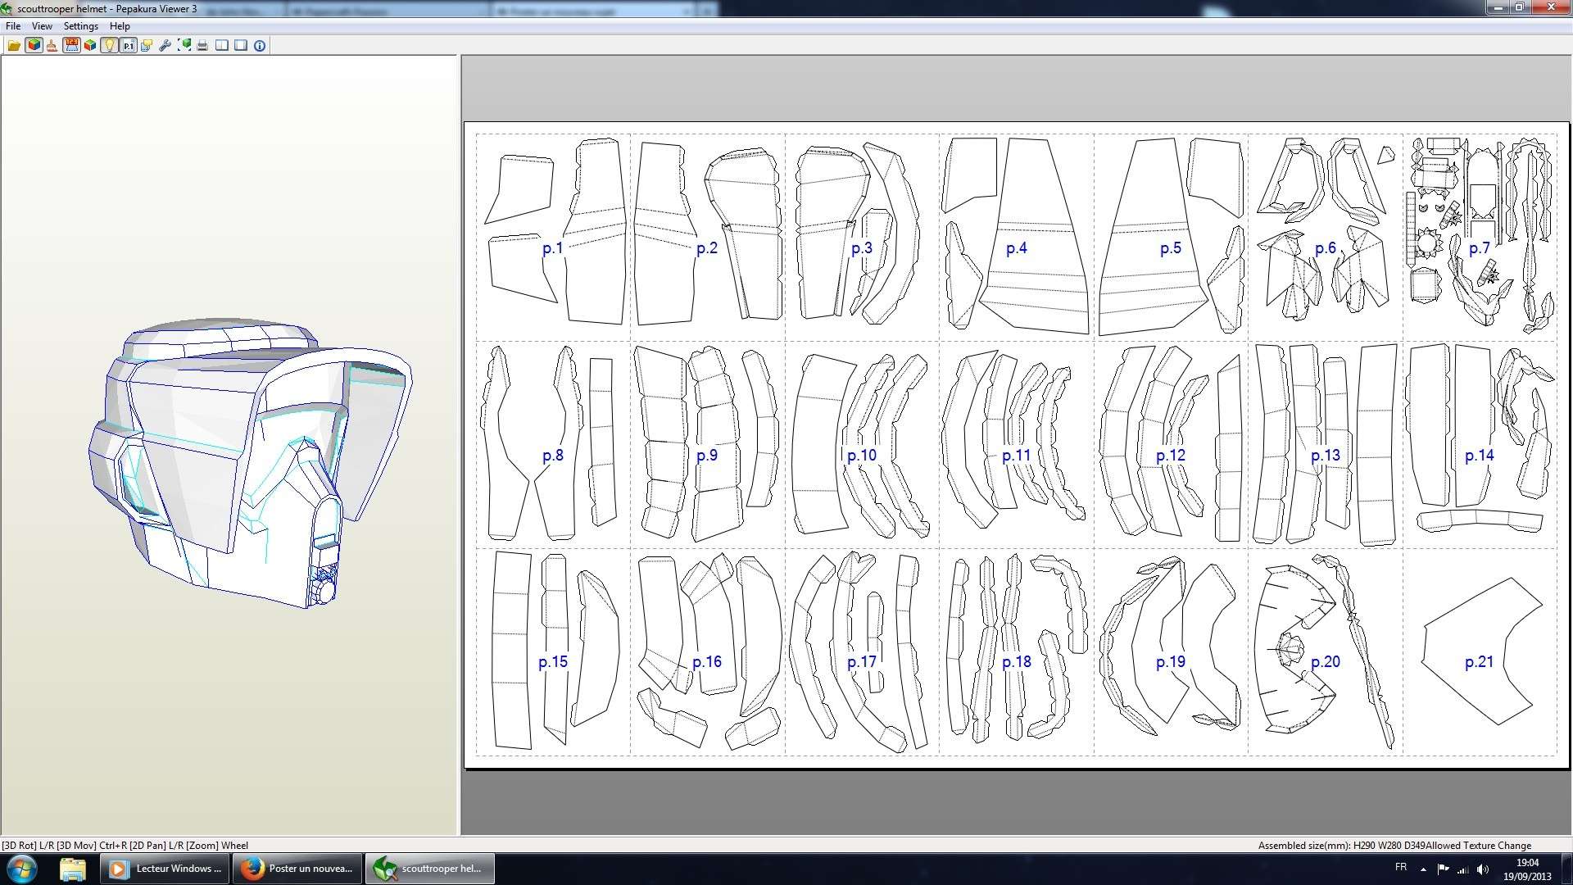Switch to the Lecteur Windows taskbar window
Image resolution: width=1573 pixels, height=885 pixels.
tap(165, 869)
